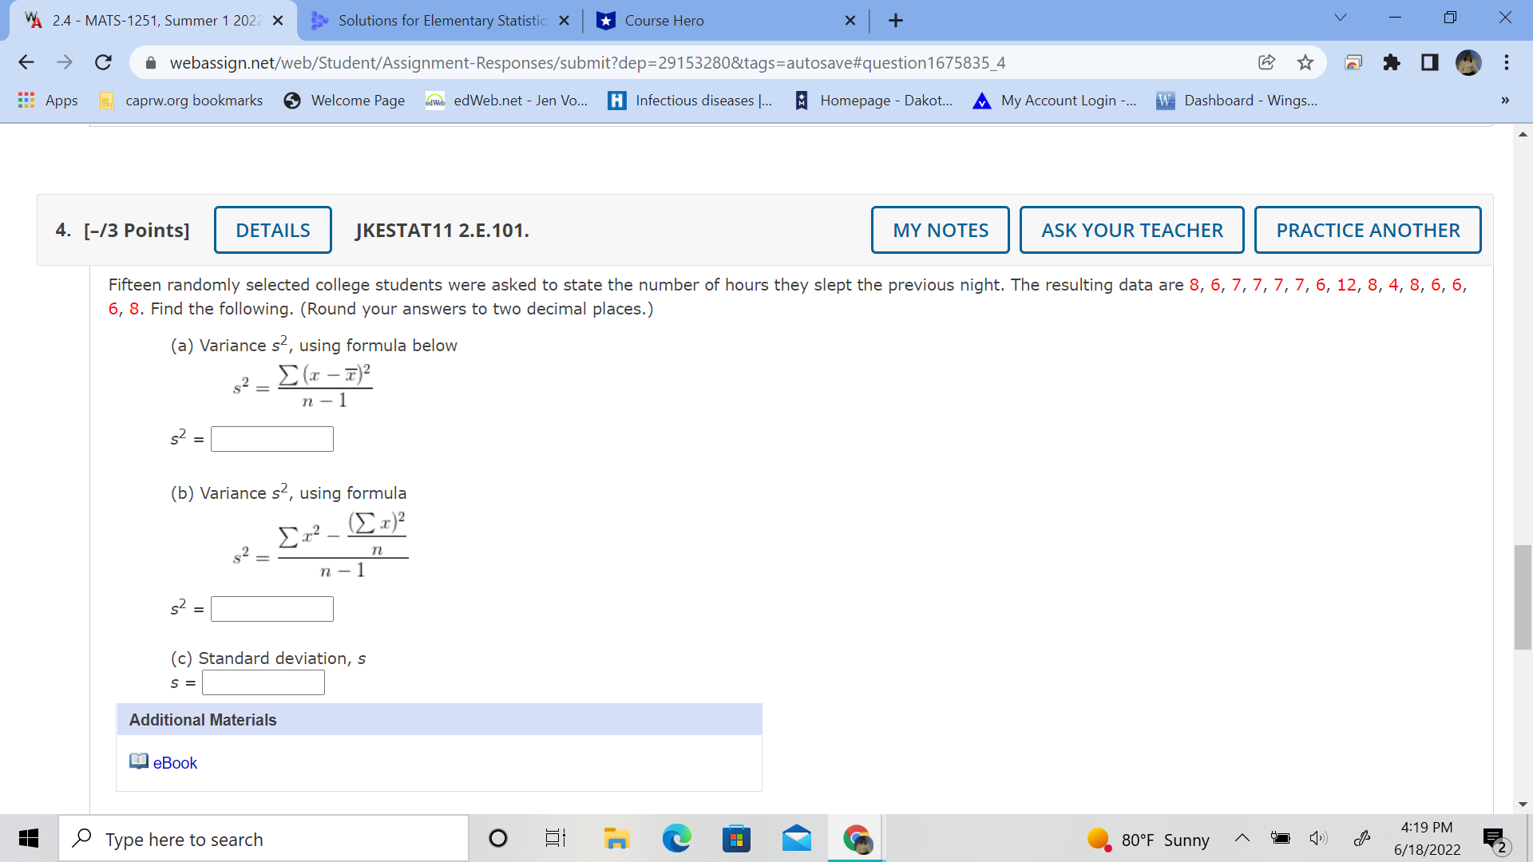Open File Explorer from the taskbar
This screenshot has width=1533, height=862.
pos(616,838)
